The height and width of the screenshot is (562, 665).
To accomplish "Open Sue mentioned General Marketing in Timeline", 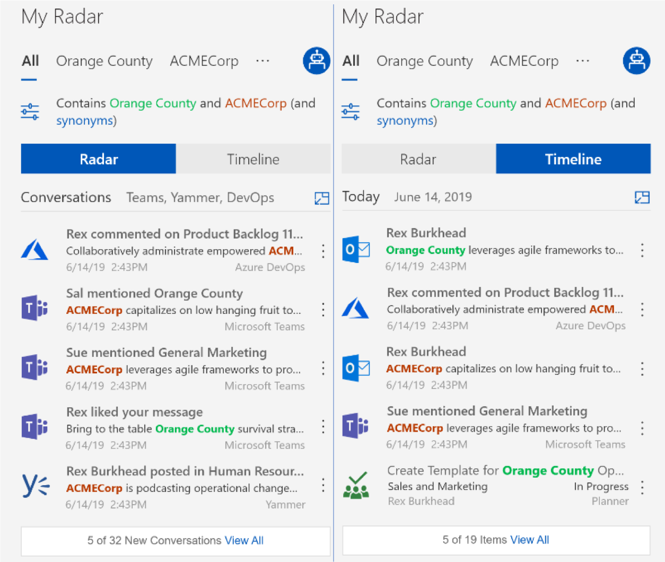I will 487,411.
